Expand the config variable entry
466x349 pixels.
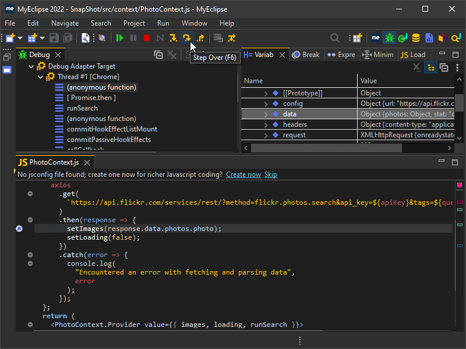(266, 104)
